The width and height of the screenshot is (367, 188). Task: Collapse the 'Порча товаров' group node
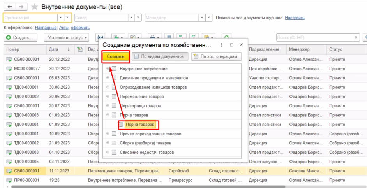(108, 115)
